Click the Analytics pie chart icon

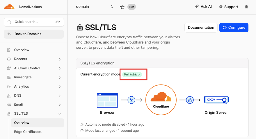[x=9, y=86]
